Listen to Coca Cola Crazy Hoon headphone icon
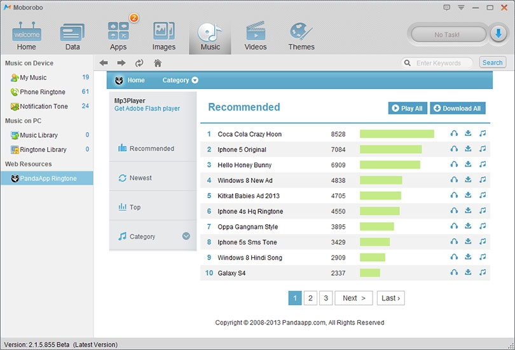515x350 pixels. 454,133
